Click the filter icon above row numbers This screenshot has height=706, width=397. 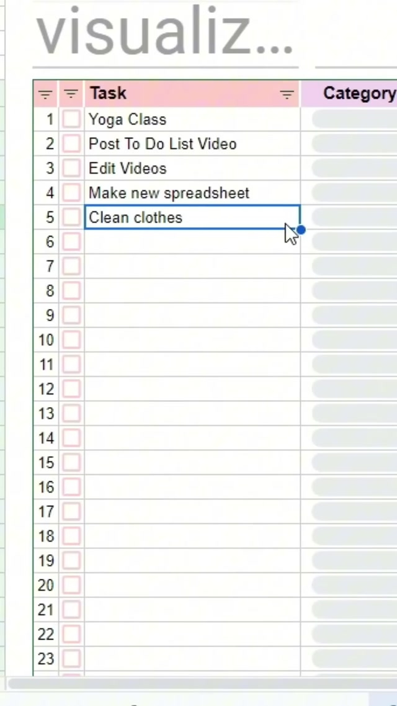point(45,94)
